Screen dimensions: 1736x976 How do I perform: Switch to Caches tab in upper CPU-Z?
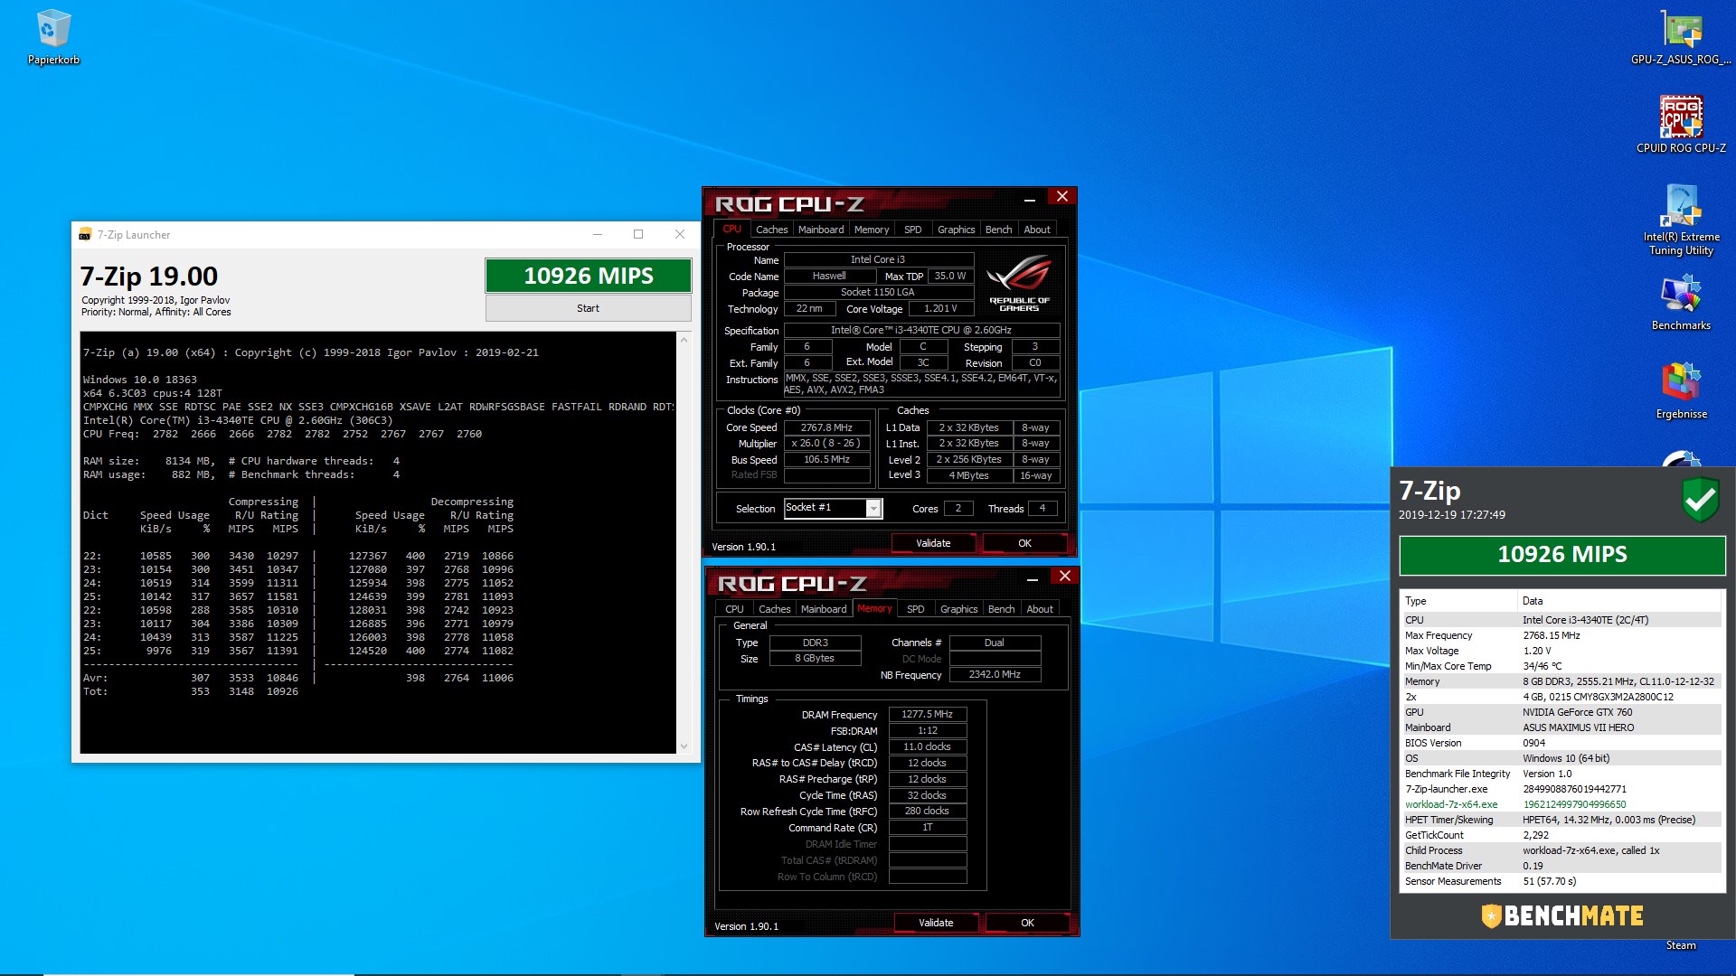pyautogui.click(x=771, y=230)
